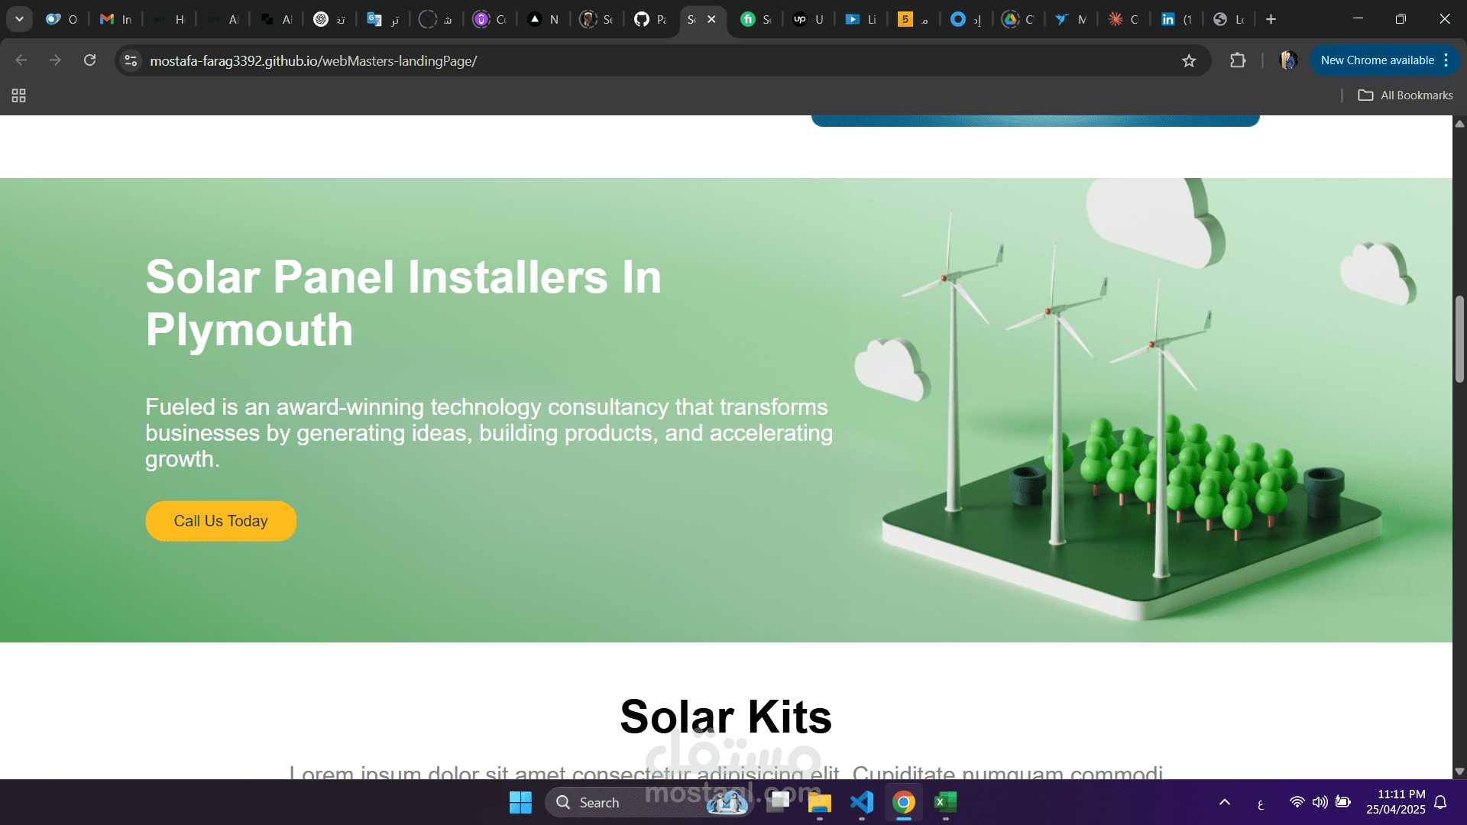Click the site information icon in the address bar
This screenshot has width=1467, height=825.
point(131,60)
